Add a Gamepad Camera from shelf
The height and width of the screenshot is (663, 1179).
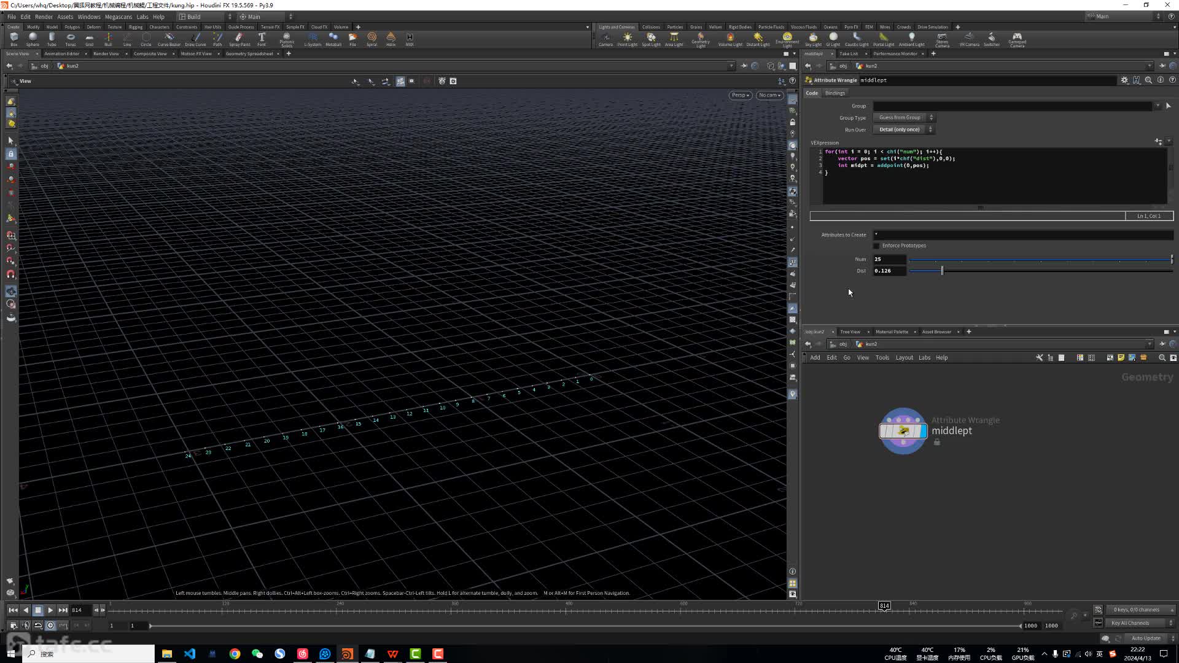click(1017, 40)
